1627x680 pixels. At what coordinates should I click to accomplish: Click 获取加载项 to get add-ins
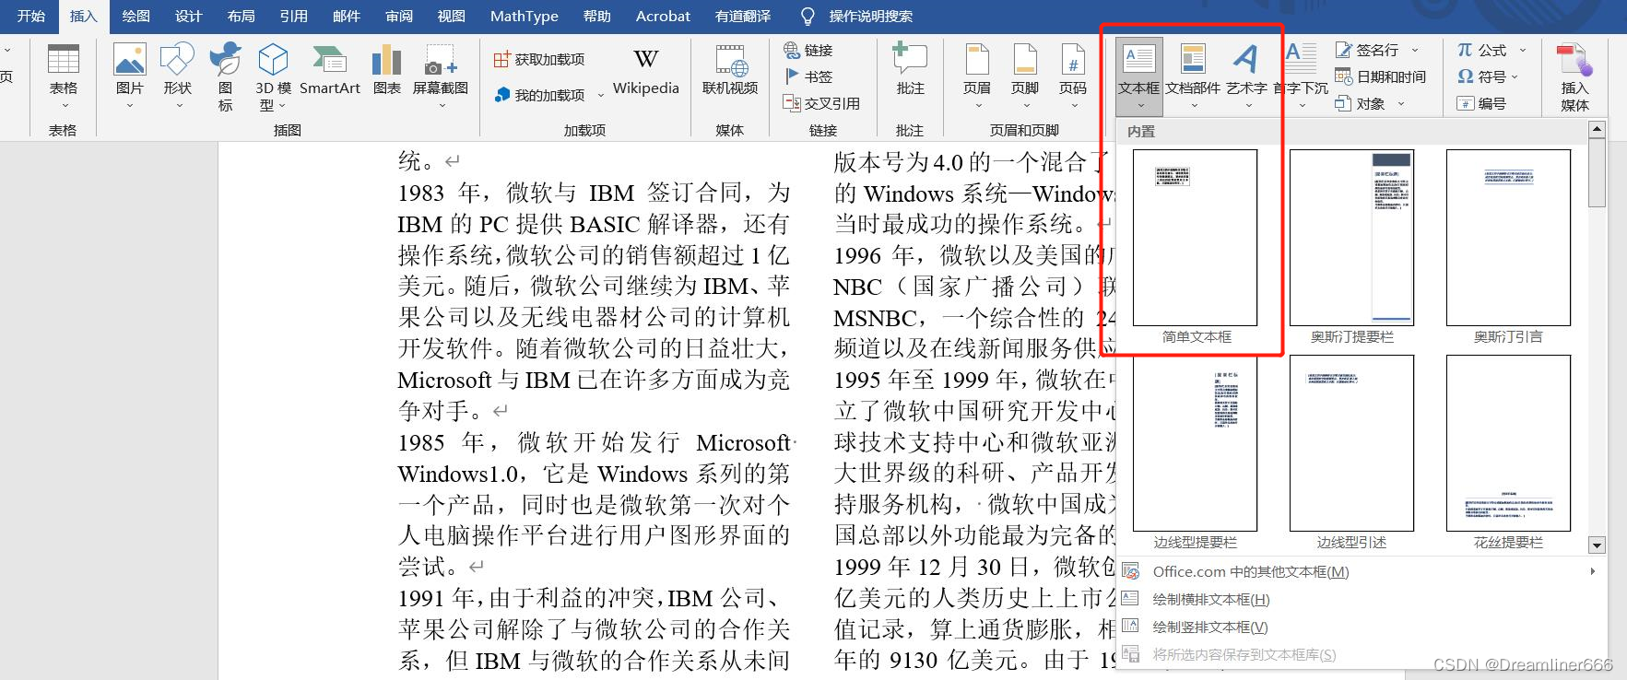539,59
